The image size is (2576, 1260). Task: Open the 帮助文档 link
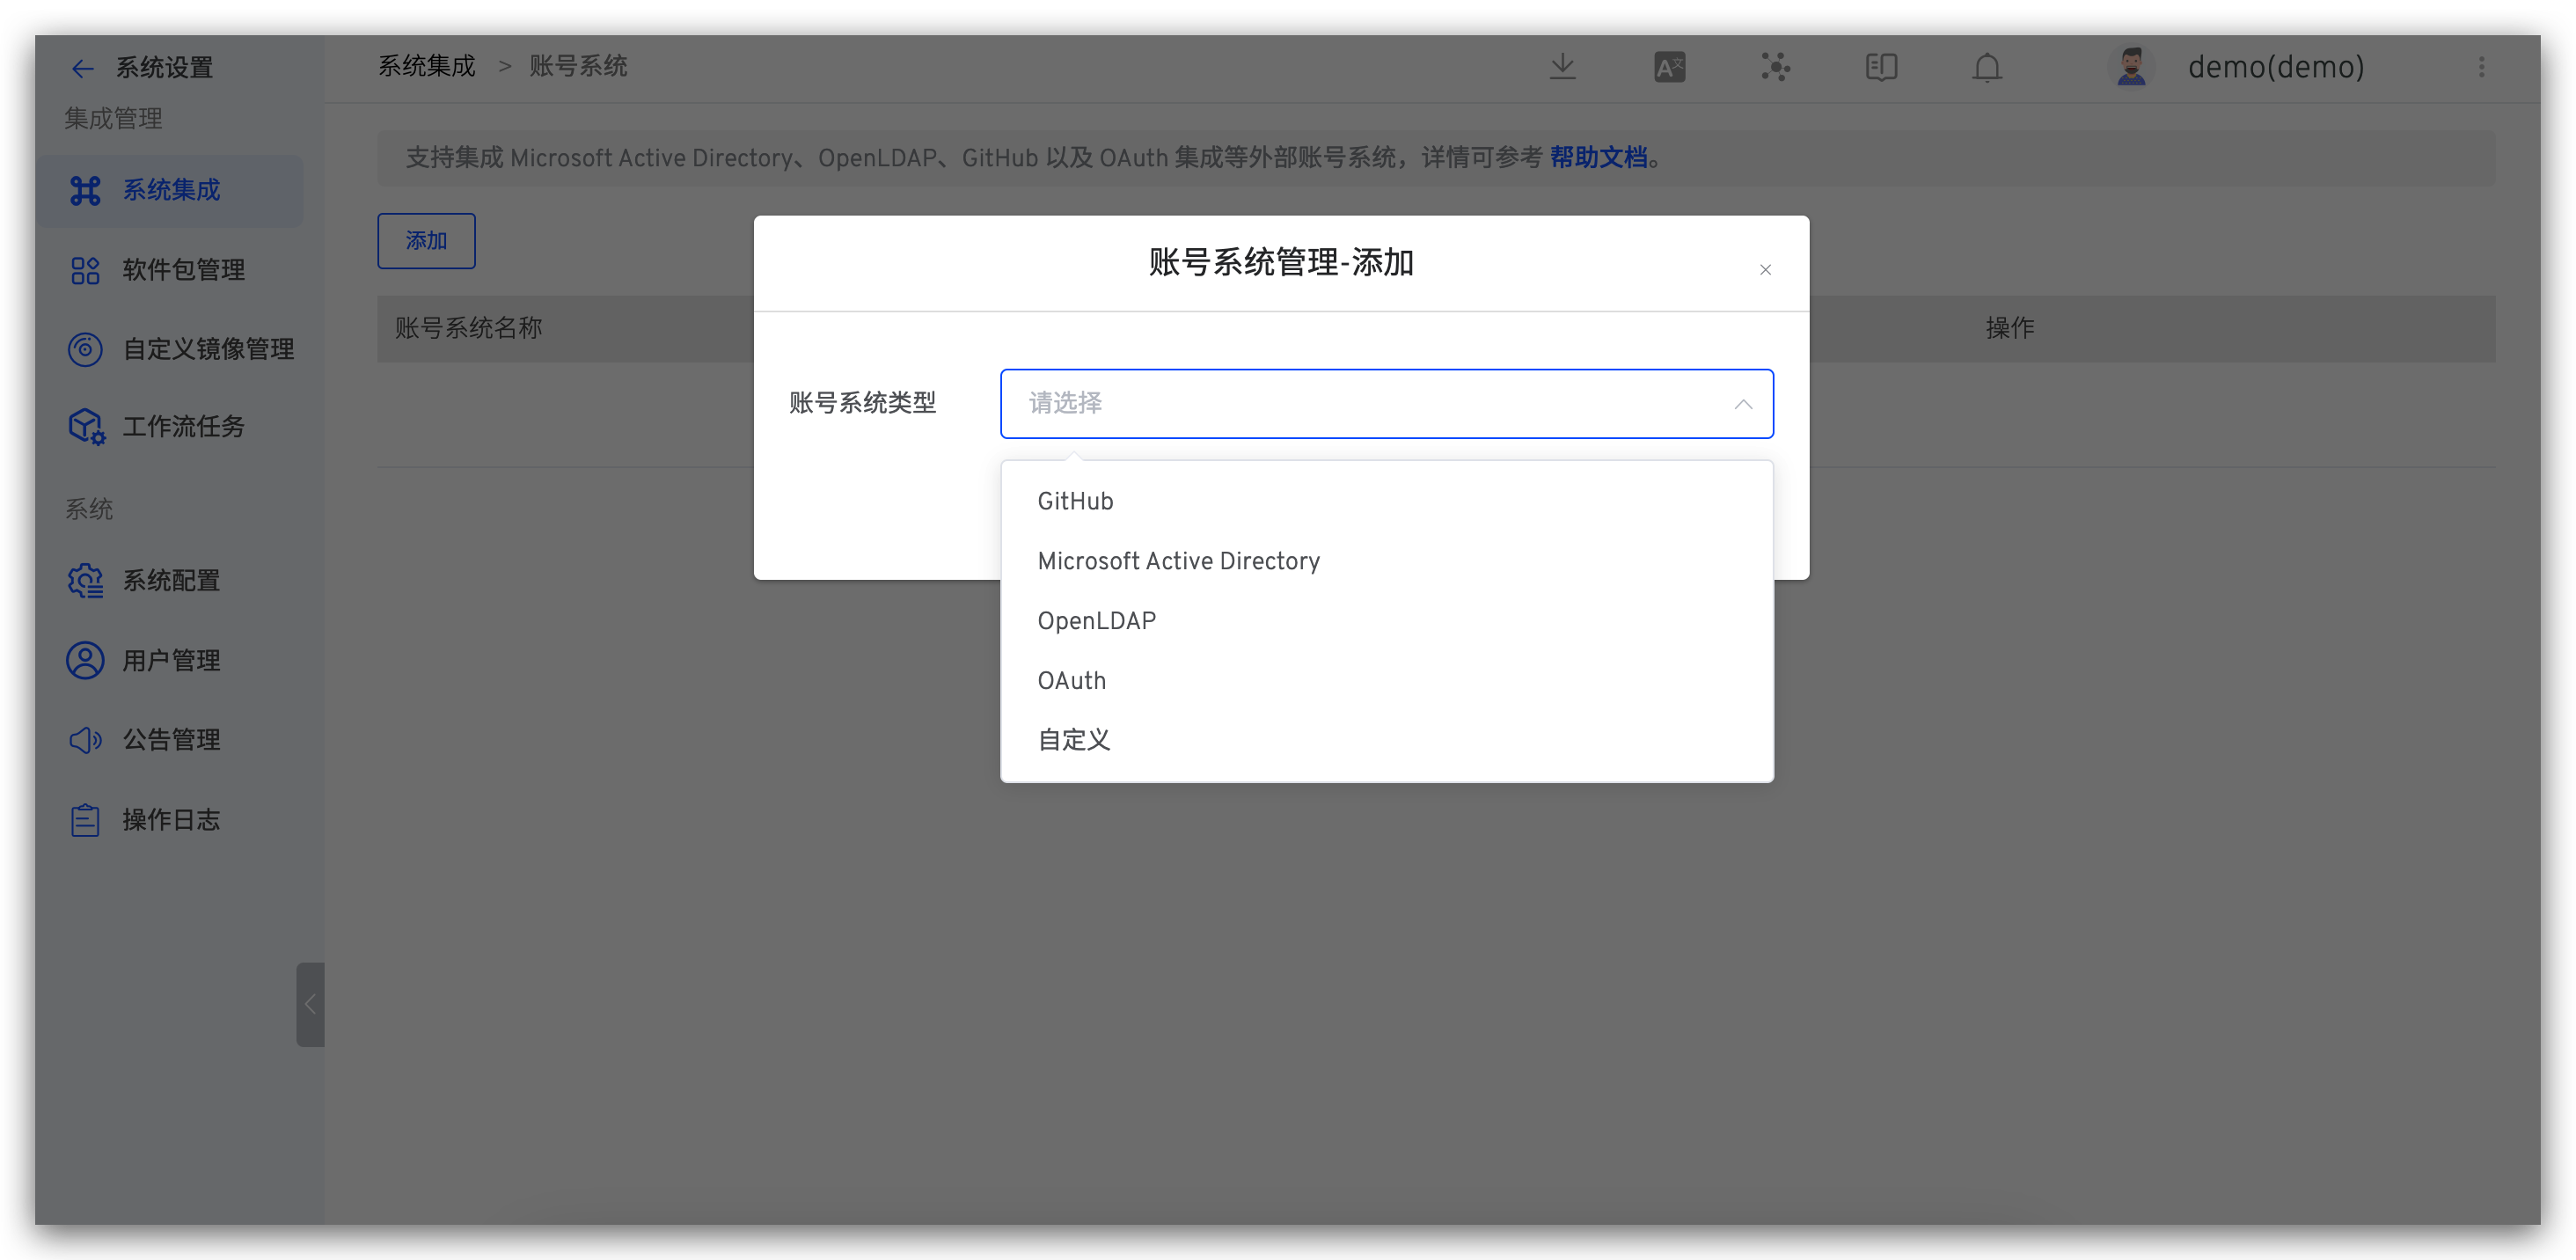[1598, 157]
